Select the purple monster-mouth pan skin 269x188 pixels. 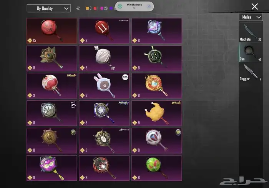pos(52,168)
